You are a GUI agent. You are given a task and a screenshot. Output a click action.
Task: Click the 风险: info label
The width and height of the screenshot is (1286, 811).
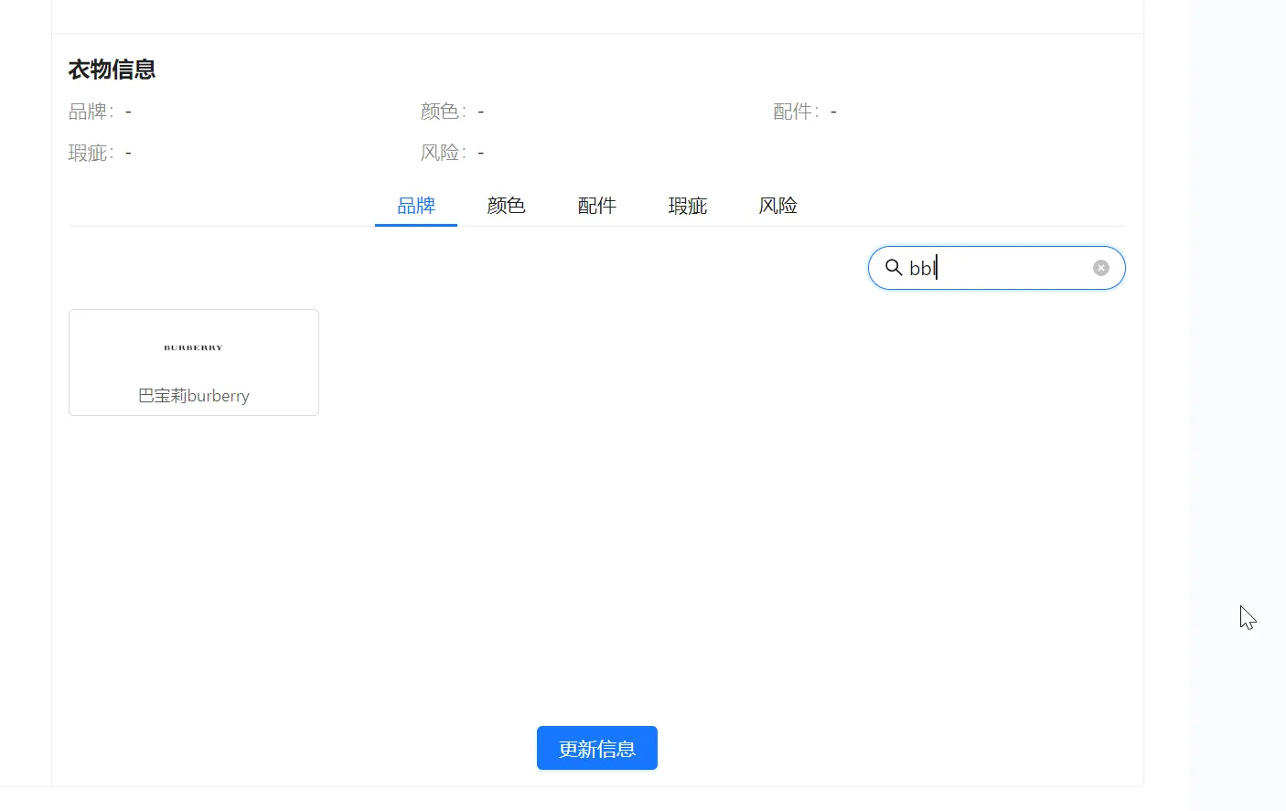[x=444, y=153]
